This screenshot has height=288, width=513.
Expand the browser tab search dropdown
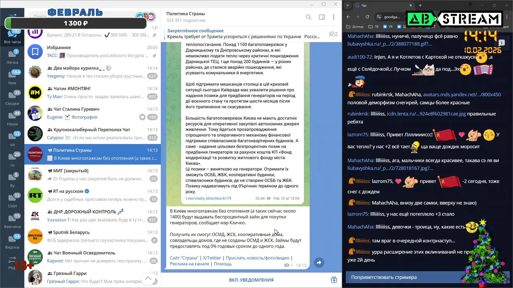coord(347,5)
